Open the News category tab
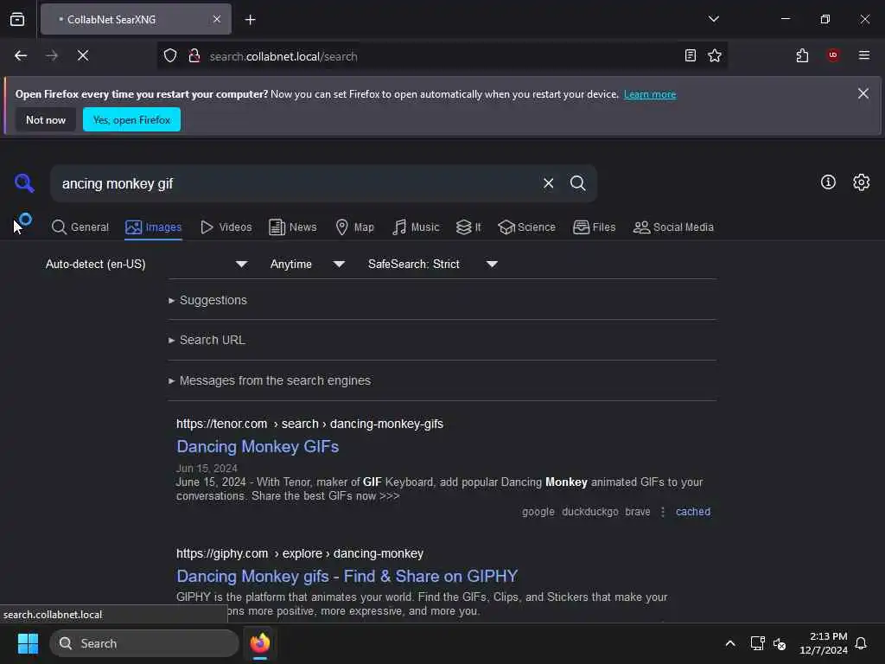The width and height of the screenshot is (885, 664). [x=292, y=227]
